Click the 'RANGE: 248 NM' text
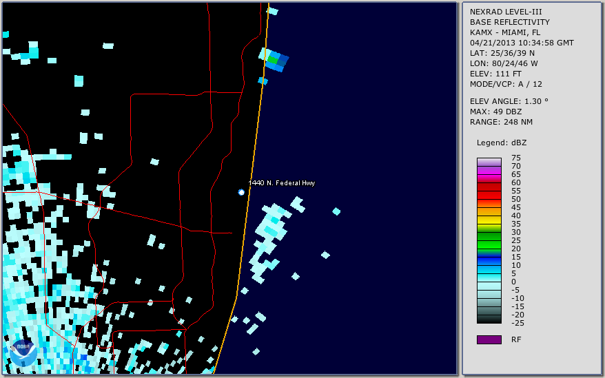The image size is (605, 378). tap(501, 123)
